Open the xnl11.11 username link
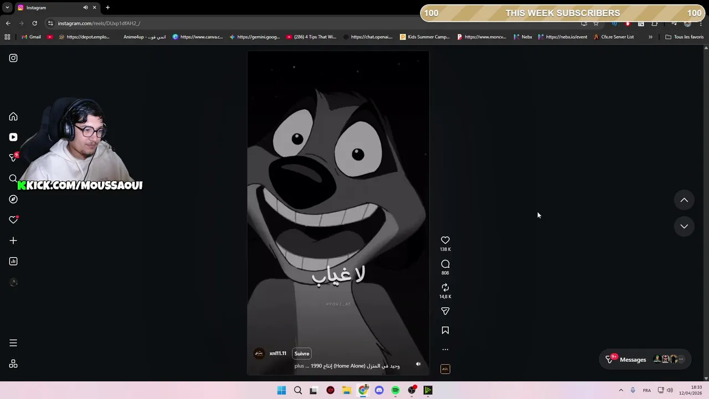Viewport: 709px width, 399px height. pyautogui.click(x=278, y=354)
